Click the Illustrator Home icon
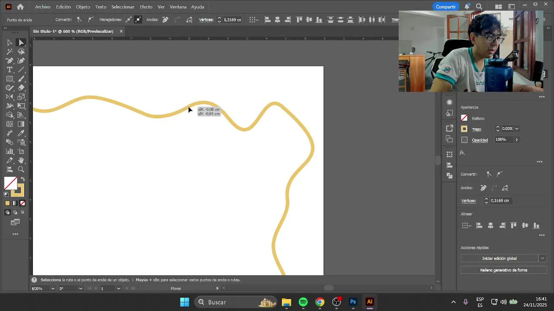554x311 pixels. click(20, 7)
